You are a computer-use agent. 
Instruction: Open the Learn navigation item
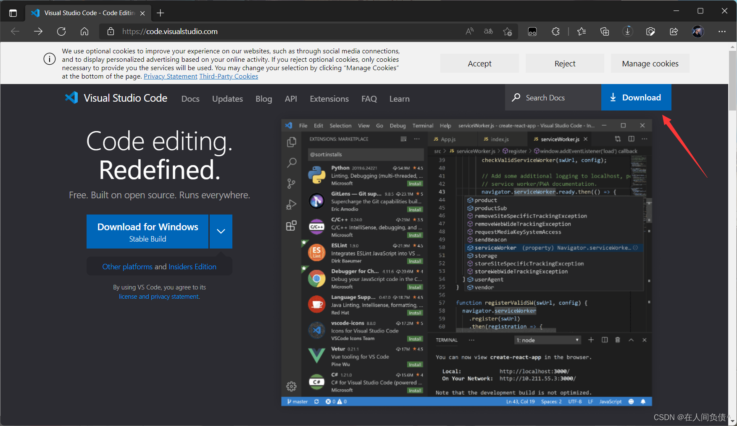click(399, 99)
